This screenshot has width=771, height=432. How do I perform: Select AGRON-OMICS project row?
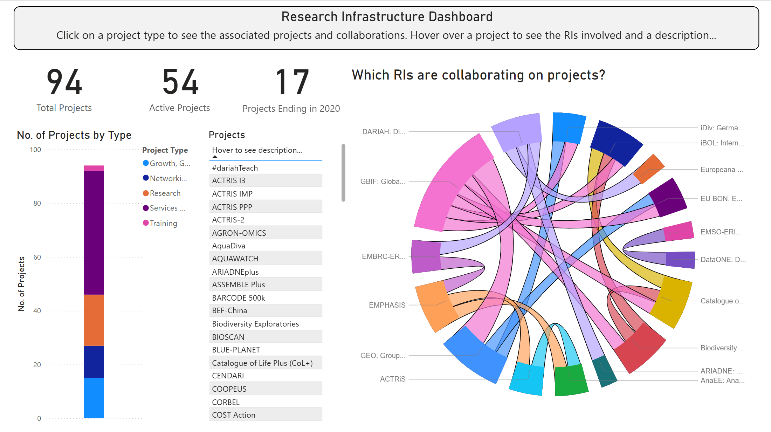pos(266,233)
